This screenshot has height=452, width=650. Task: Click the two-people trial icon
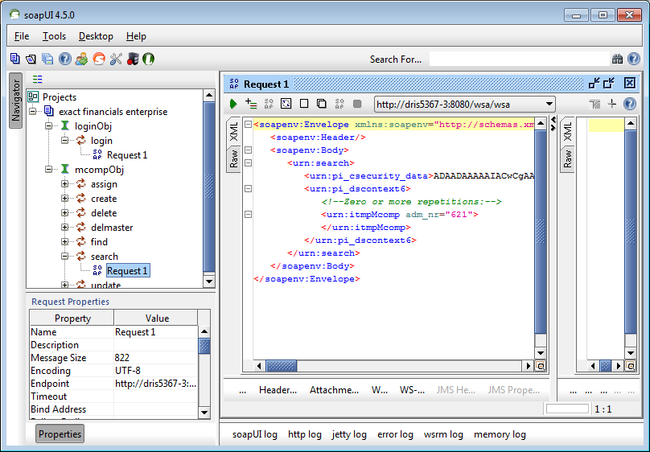(x=82, y=59)
